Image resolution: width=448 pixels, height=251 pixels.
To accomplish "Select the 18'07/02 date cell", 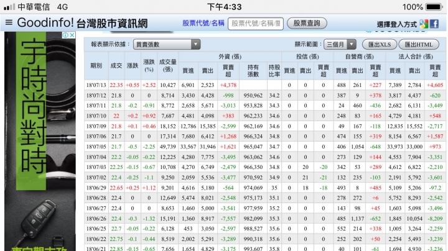I will pos(96,178).
